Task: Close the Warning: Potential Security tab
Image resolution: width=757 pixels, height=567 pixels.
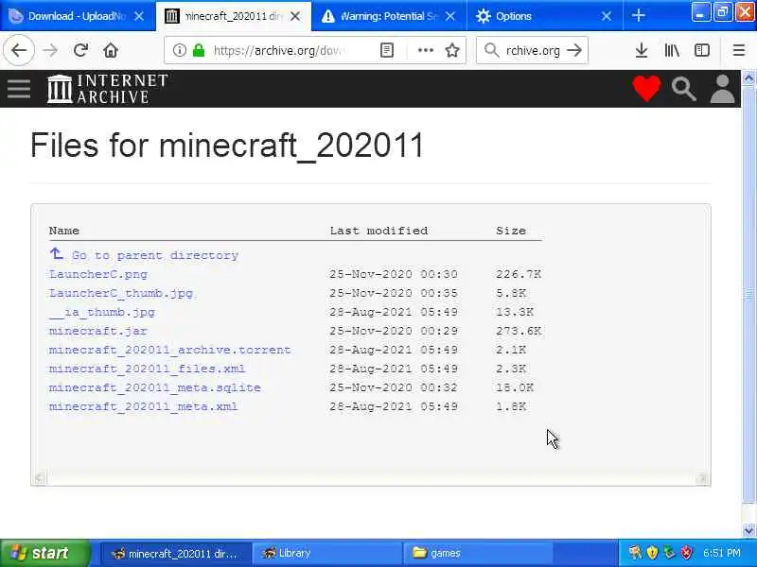Action: 450,16
